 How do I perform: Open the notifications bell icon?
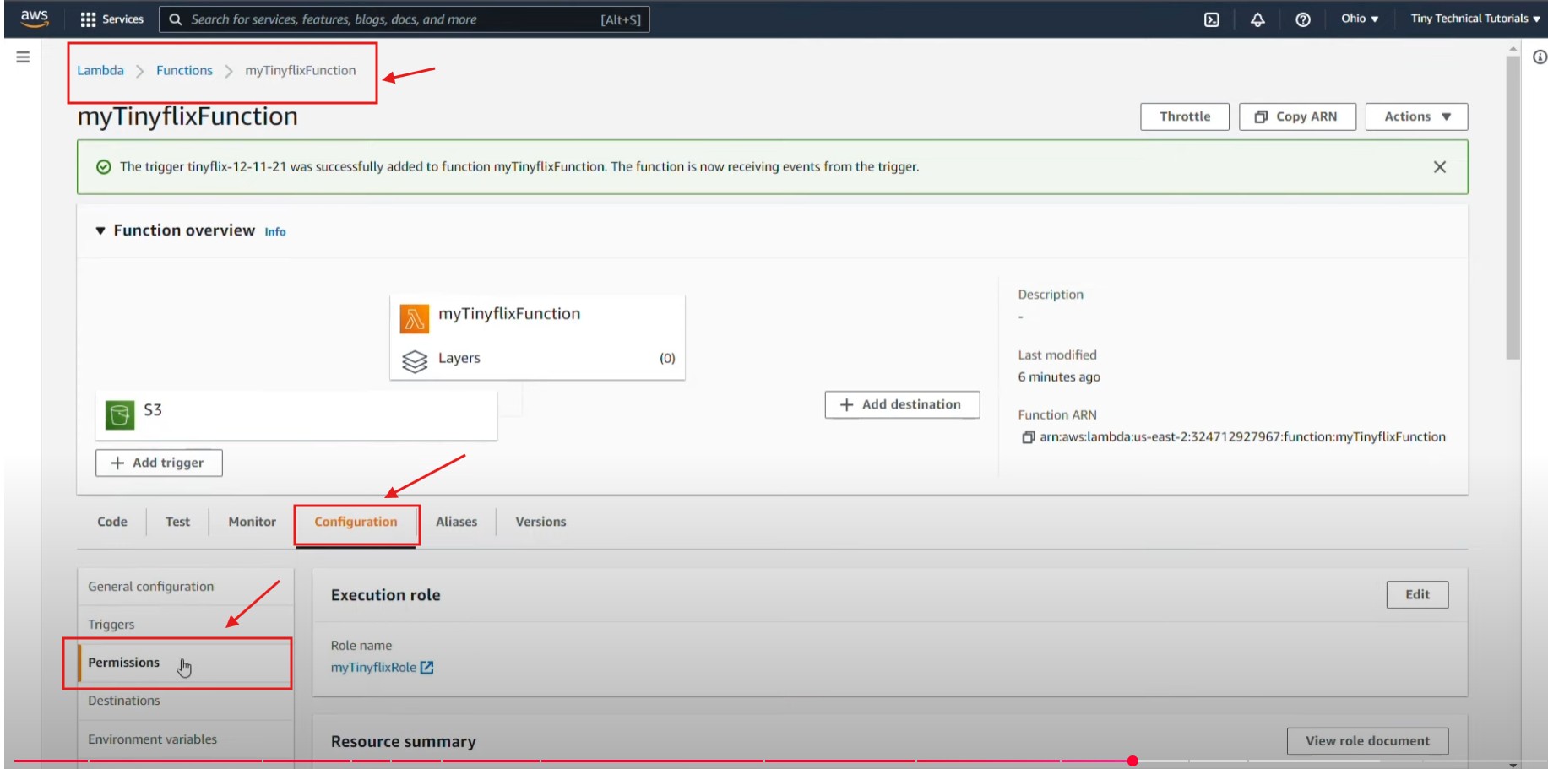pyautogui.click(x=1257, y=19)
